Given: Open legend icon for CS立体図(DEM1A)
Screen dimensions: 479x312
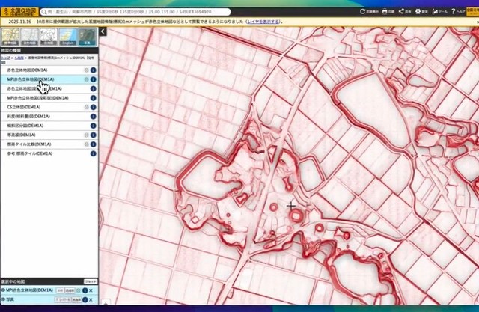Looking at the screenshot, I should coord(87,108).
